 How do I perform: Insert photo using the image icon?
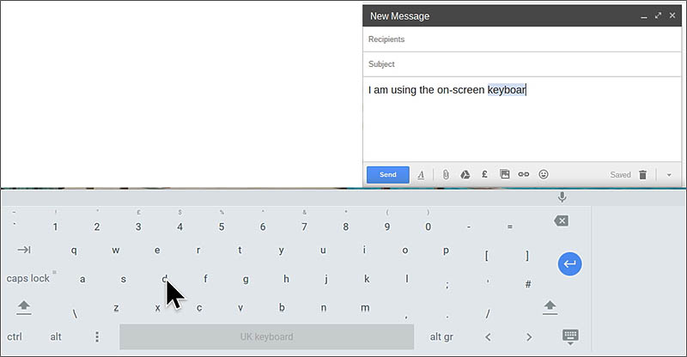pyautogui.click(x=505, y=174)
